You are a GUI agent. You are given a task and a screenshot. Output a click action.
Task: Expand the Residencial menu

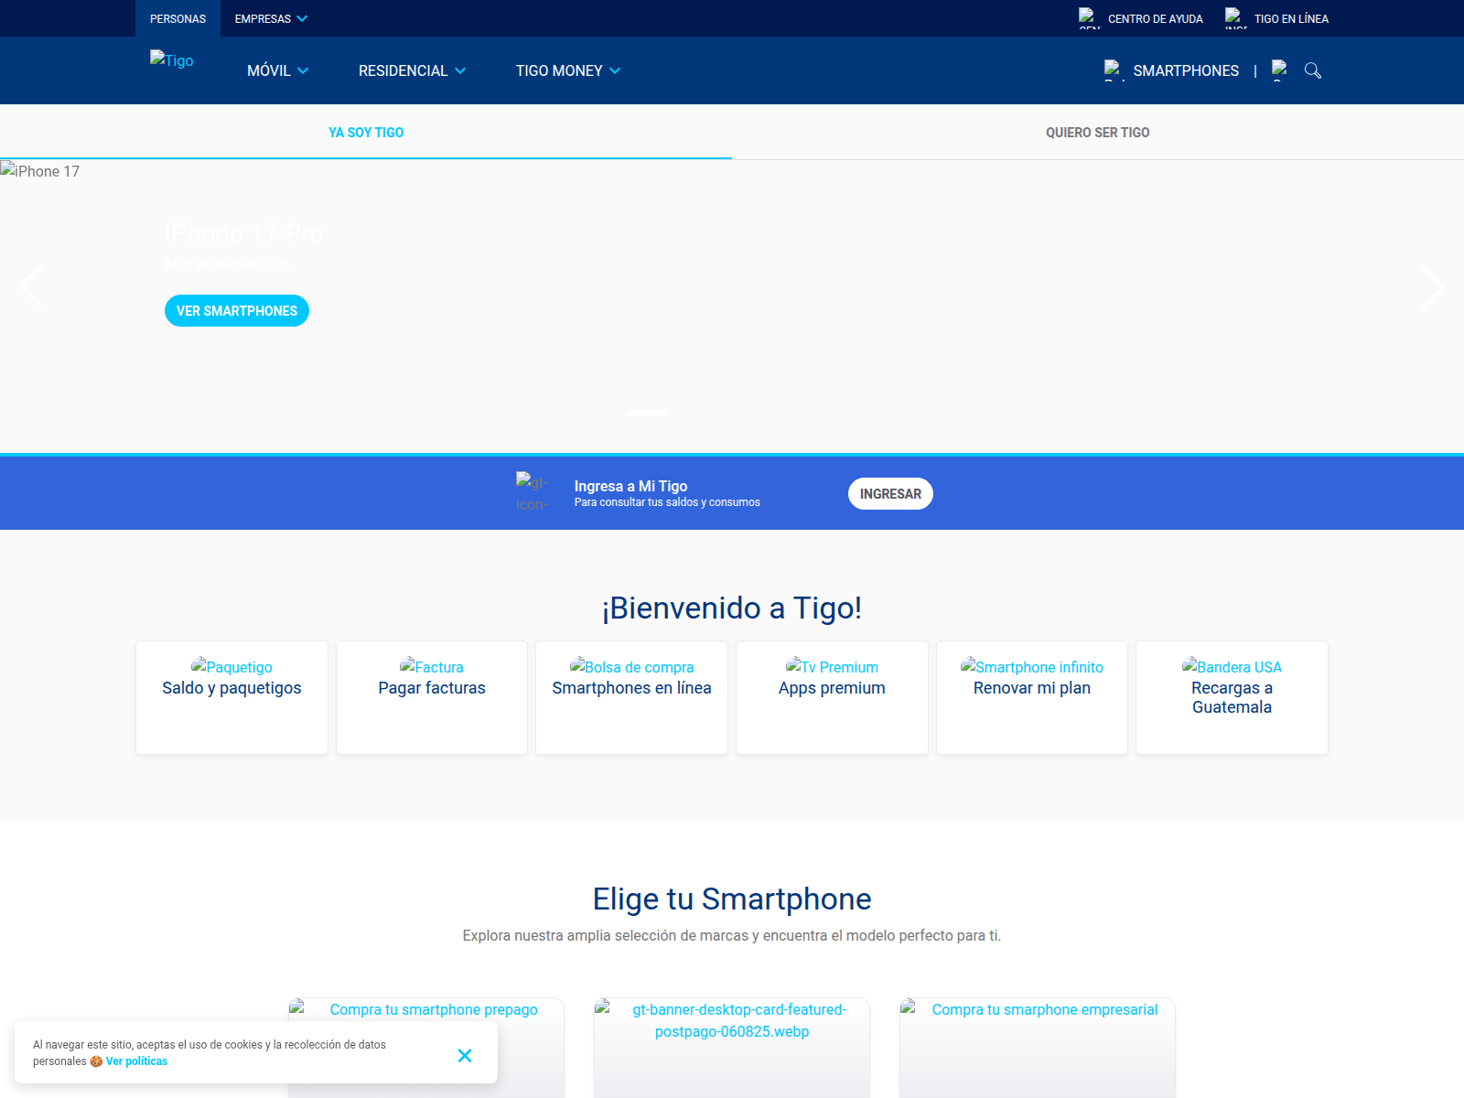click(x=412, y=70)
